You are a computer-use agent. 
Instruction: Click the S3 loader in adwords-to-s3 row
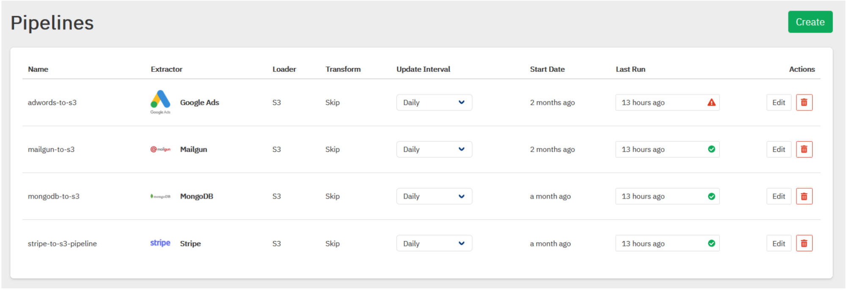point(276,102)
